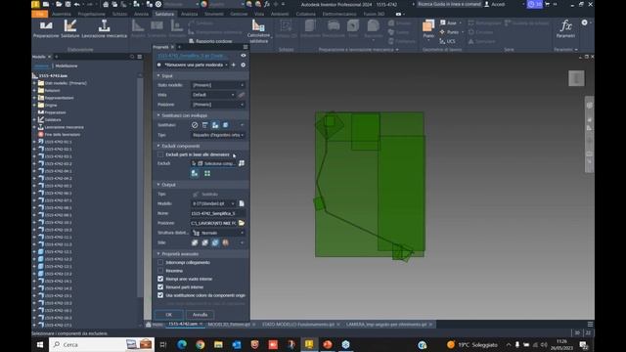
Task: Open the Assembla ribbon tab
Action: (x=62, y=14)
